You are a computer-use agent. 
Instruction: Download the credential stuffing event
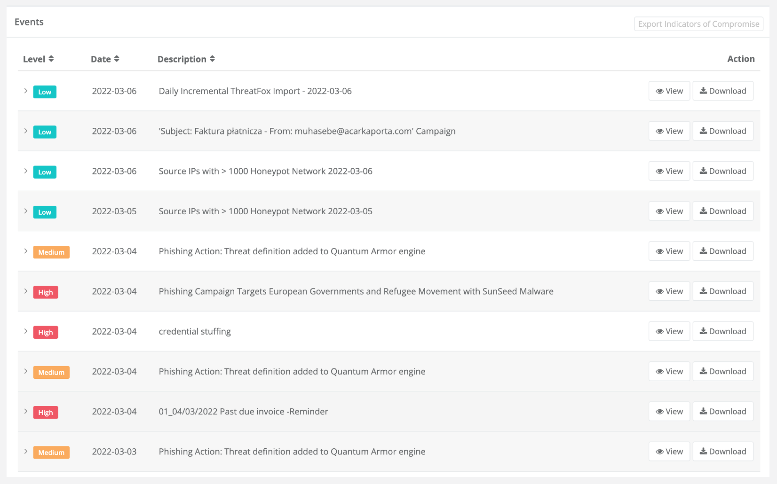click(x=723, y=331)
